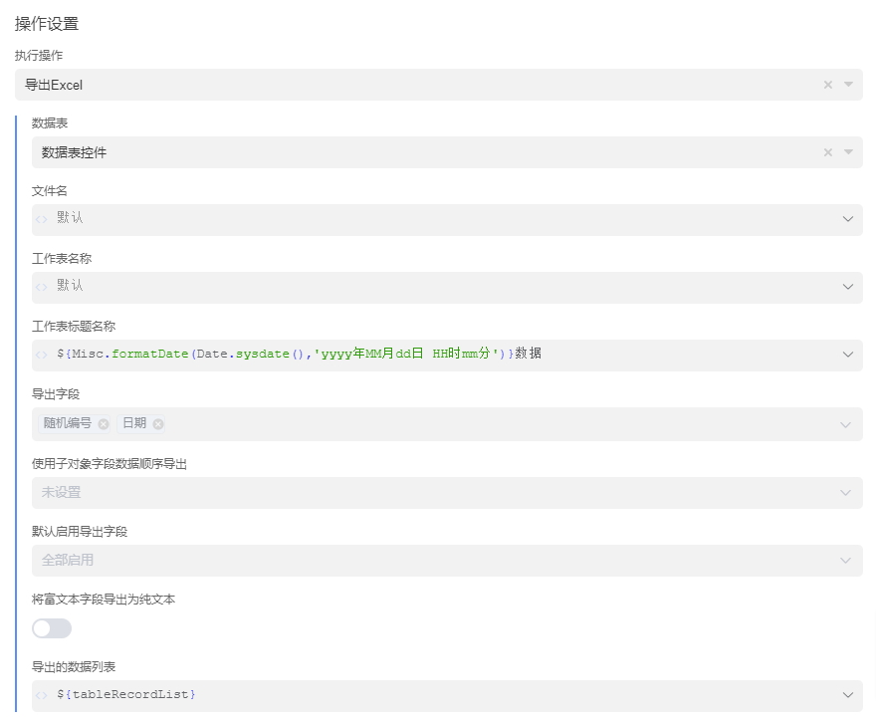This screenshot has width=876, height=726.
Task: Clear the 数据表控件 selection
Action: click(827, 153)
